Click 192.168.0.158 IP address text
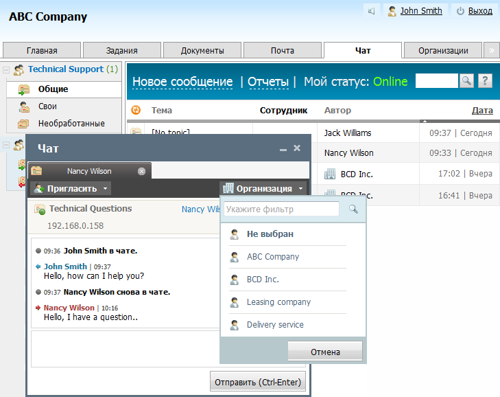This screenshot has height=397, width=500. (75, 226)
